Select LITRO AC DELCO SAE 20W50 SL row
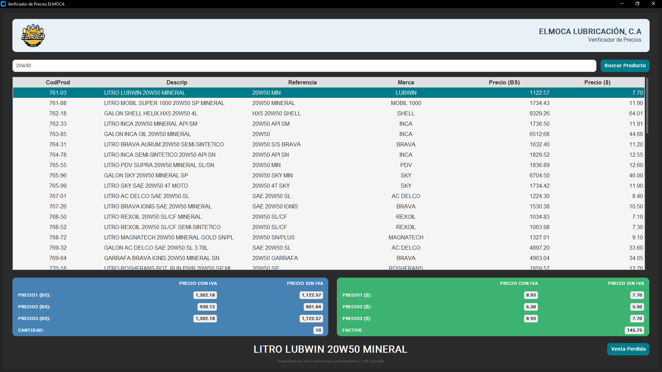Screen dimensions: 662x372 pos(147,196)
